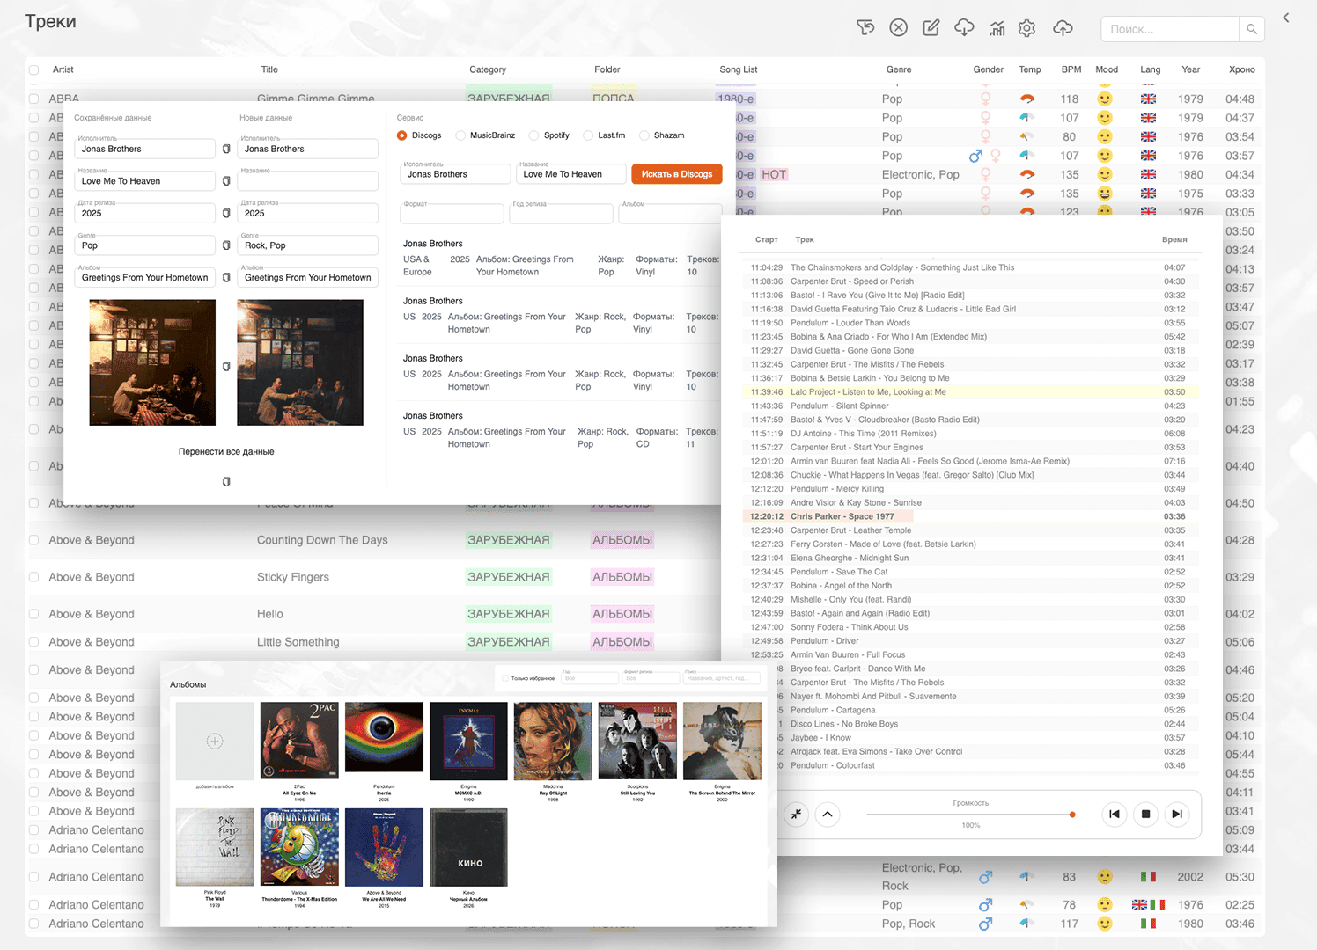The image size is (1317, 950).
Task: Open the Формат релиза dropdown in Альбомы
Action: click(x=651, y=677)
